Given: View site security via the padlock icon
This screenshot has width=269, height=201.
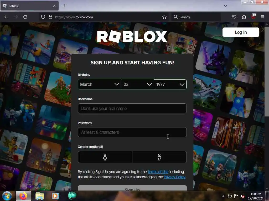Looking at the screenshot, I should 50,17.
